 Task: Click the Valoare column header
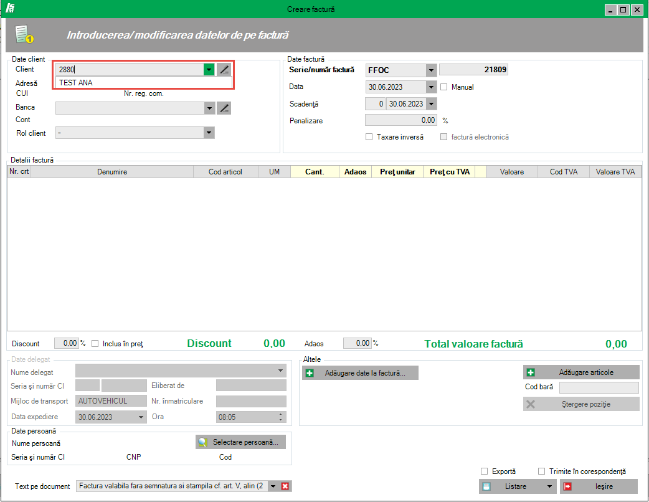pos(512,172)
